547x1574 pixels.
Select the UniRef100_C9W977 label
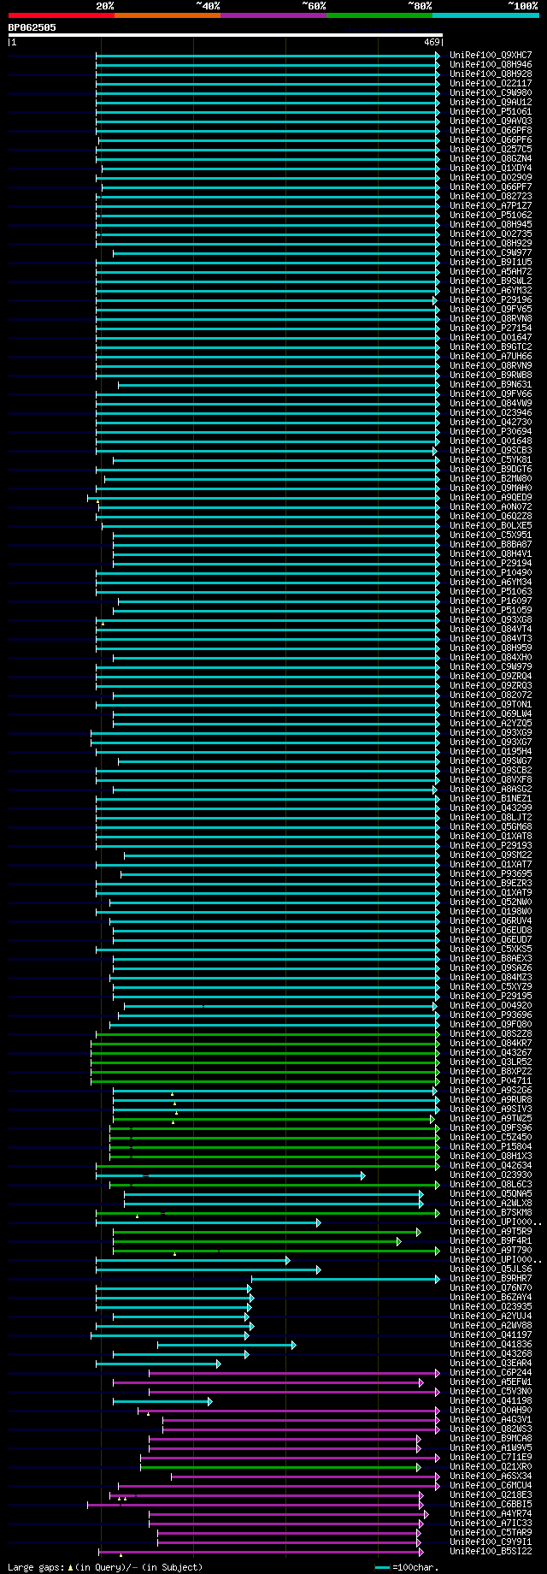point(491,252)
